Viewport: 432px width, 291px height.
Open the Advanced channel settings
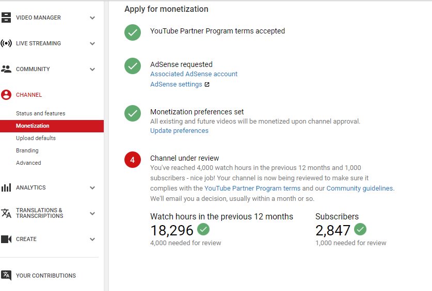coord(28,163)
